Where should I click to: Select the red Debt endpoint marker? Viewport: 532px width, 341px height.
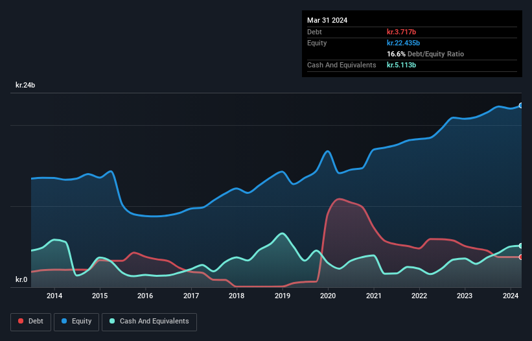[x=521, y=257]
